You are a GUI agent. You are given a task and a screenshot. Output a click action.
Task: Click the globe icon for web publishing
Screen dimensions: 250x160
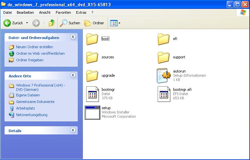tap(11, 54)
